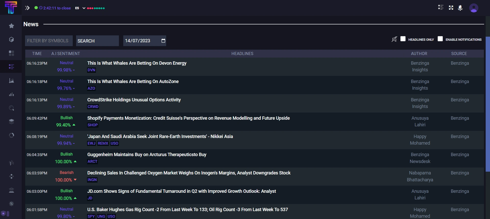Open headline about whales betting on AutoZone
The height and width of the screenshot is (219, 490).
(133, 81)
